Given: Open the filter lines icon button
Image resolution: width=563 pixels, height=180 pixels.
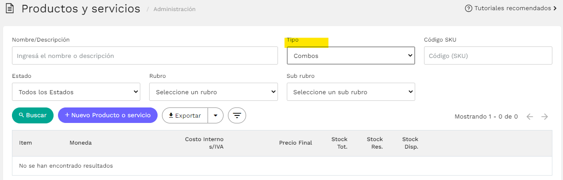Looking at the screenshot, I should pos(237,115).
